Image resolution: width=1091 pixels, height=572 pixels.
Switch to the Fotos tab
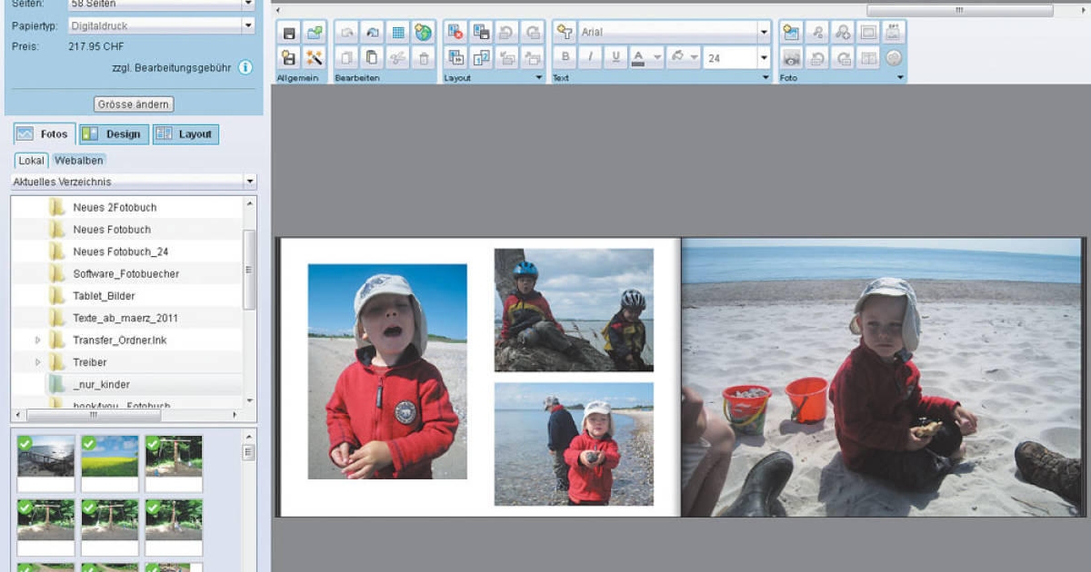44,134
